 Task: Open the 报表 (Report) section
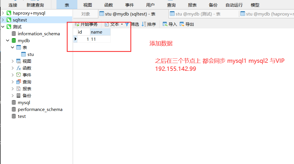[192, 5]
